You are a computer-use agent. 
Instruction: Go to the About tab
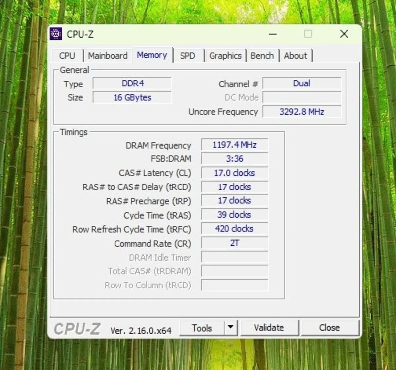pyautogui.click(x=296, y=56)
